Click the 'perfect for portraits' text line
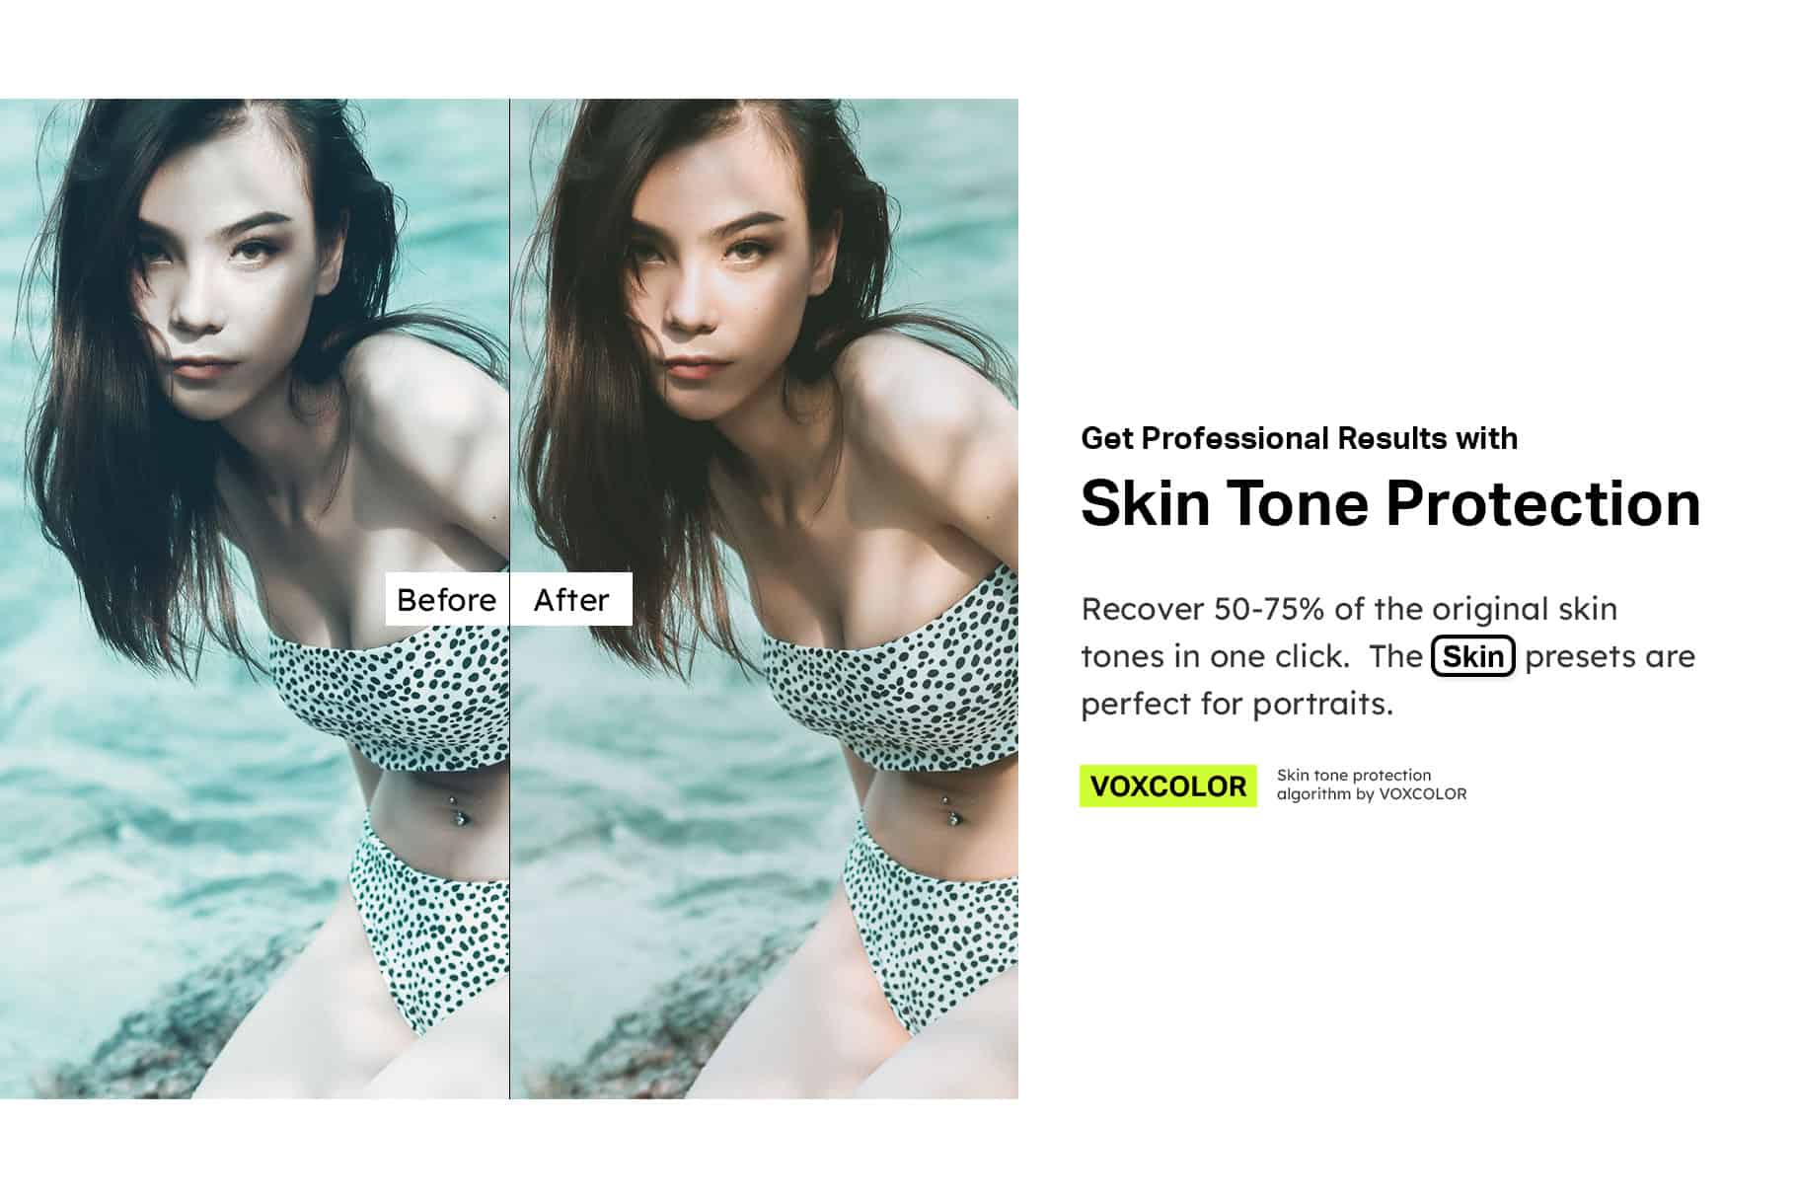1796x1198 pixels. pos(1236,704)
